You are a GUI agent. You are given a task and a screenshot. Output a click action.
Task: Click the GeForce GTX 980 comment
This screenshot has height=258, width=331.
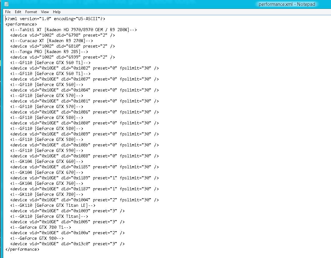click(x=37, y=238)
